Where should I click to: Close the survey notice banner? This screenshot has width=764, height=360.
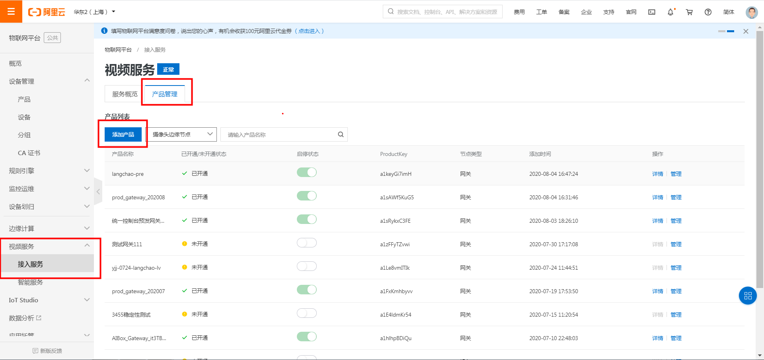746,31
